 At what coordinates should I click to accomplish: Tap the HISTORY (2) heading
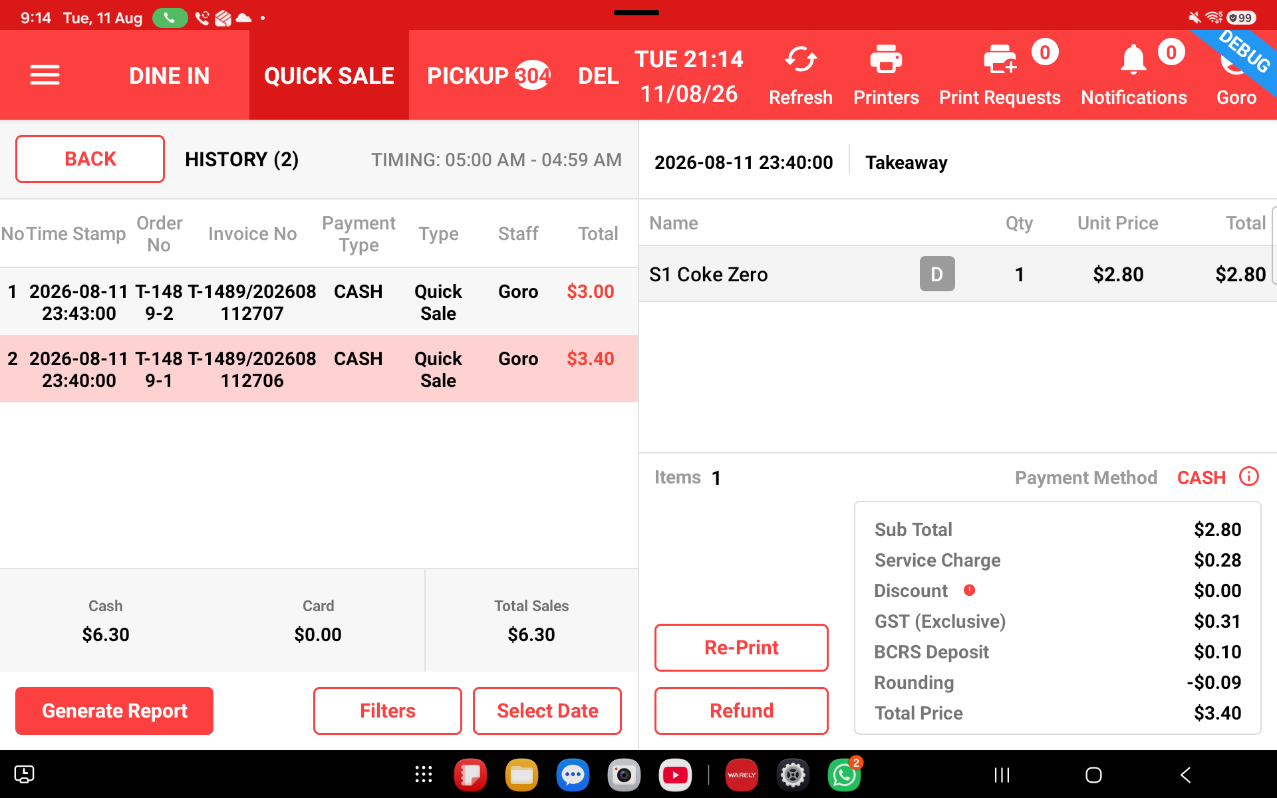241,160
